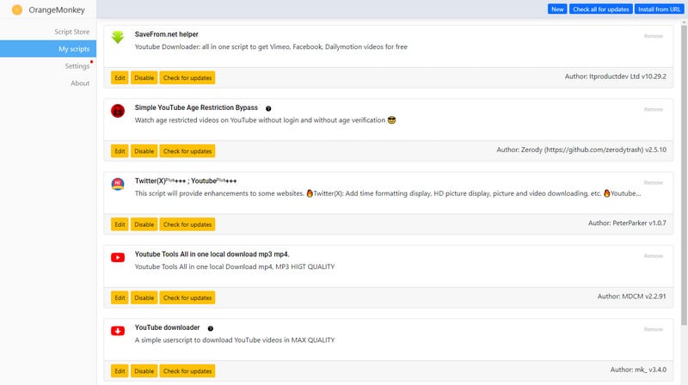Viewport: 688px width, 385px height.
Task: Click Author: mk_ v3.4.0 text
Action: [x=638, y=370]
